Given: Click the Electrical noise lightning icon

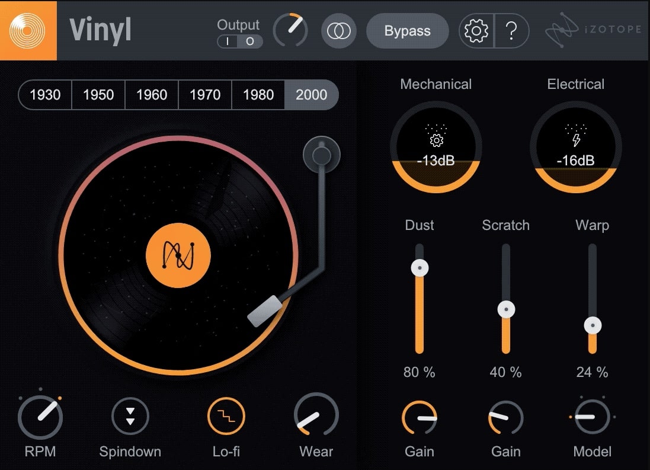Looking at the screenshot, I should pyautogui.click(x=575, y=140).
